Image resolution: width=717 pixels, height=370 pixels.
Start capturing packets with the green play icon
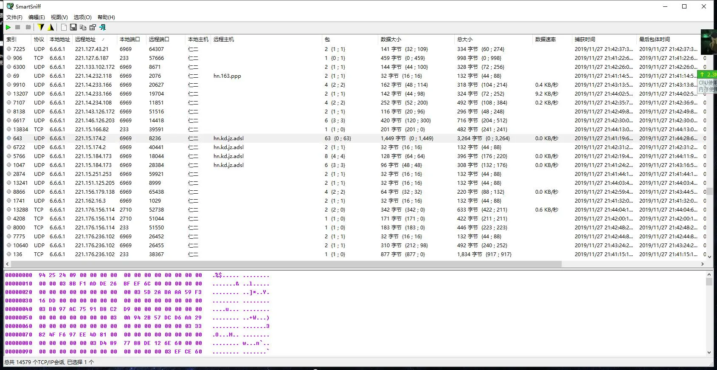(x=8, y=27)
